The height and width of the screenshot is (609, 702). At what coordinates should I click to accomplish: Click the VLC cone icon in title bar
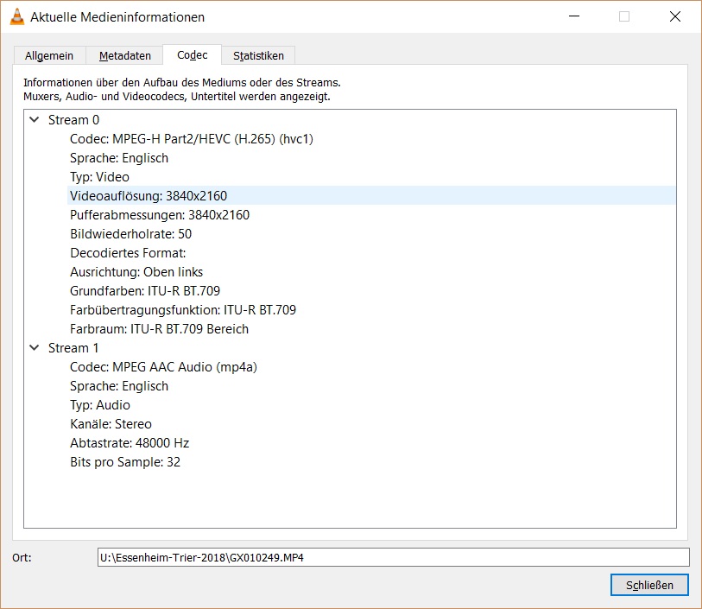(17, 17)
